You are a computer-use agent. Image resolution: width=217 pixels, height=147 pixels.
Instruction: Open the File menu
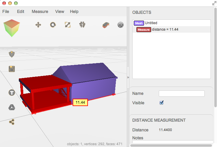(x=6, y=11)
